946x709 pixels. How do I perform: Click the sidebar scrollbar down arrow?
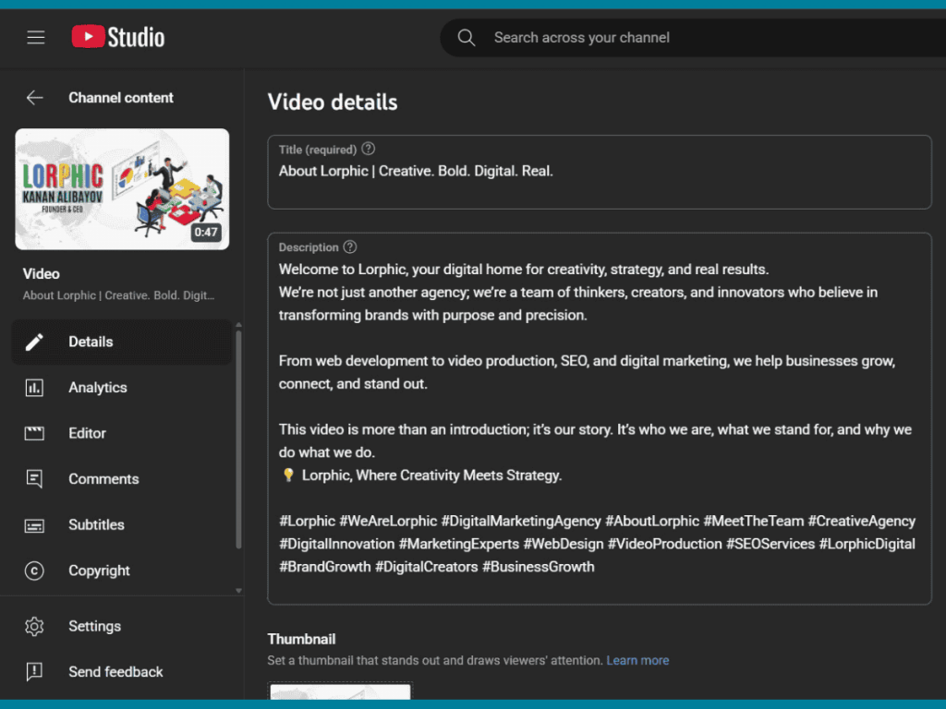239,590
